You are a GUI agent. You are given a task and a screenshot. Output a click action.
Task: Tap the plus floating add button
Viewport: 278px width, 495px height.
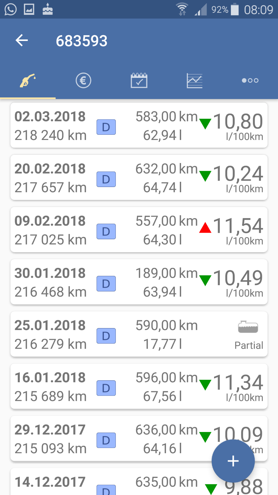pos(233,461)
